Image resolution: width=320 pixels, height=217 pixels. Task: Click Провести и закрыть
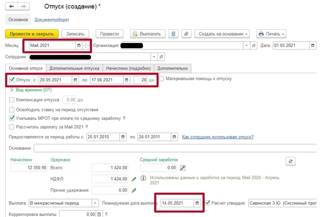pyautogui.click(x=32, y=34)
